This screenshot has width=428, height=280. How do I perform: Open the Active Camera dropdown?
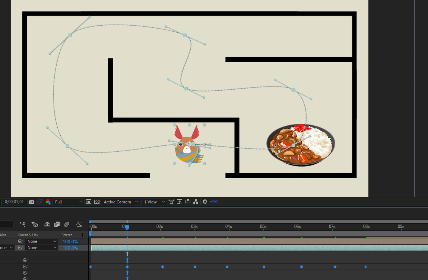(x=121, y=202)
